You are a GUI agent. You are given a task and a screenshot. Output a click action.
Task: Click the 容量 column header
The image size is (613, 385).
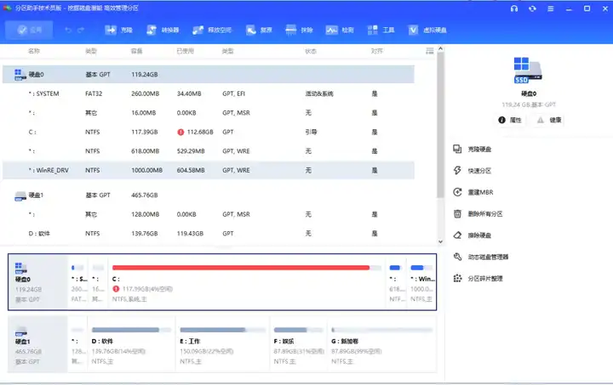[136, 51]
